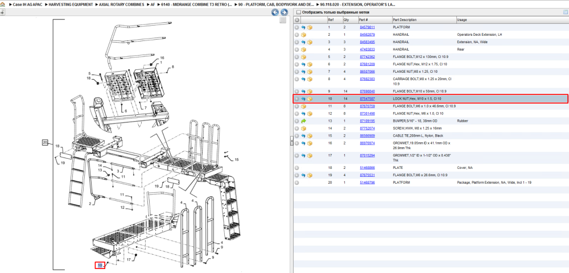Image resolution: width=569 pixels, height=273 pixels.
Task: Select callout 10 label in diagram
Action: 100,266
